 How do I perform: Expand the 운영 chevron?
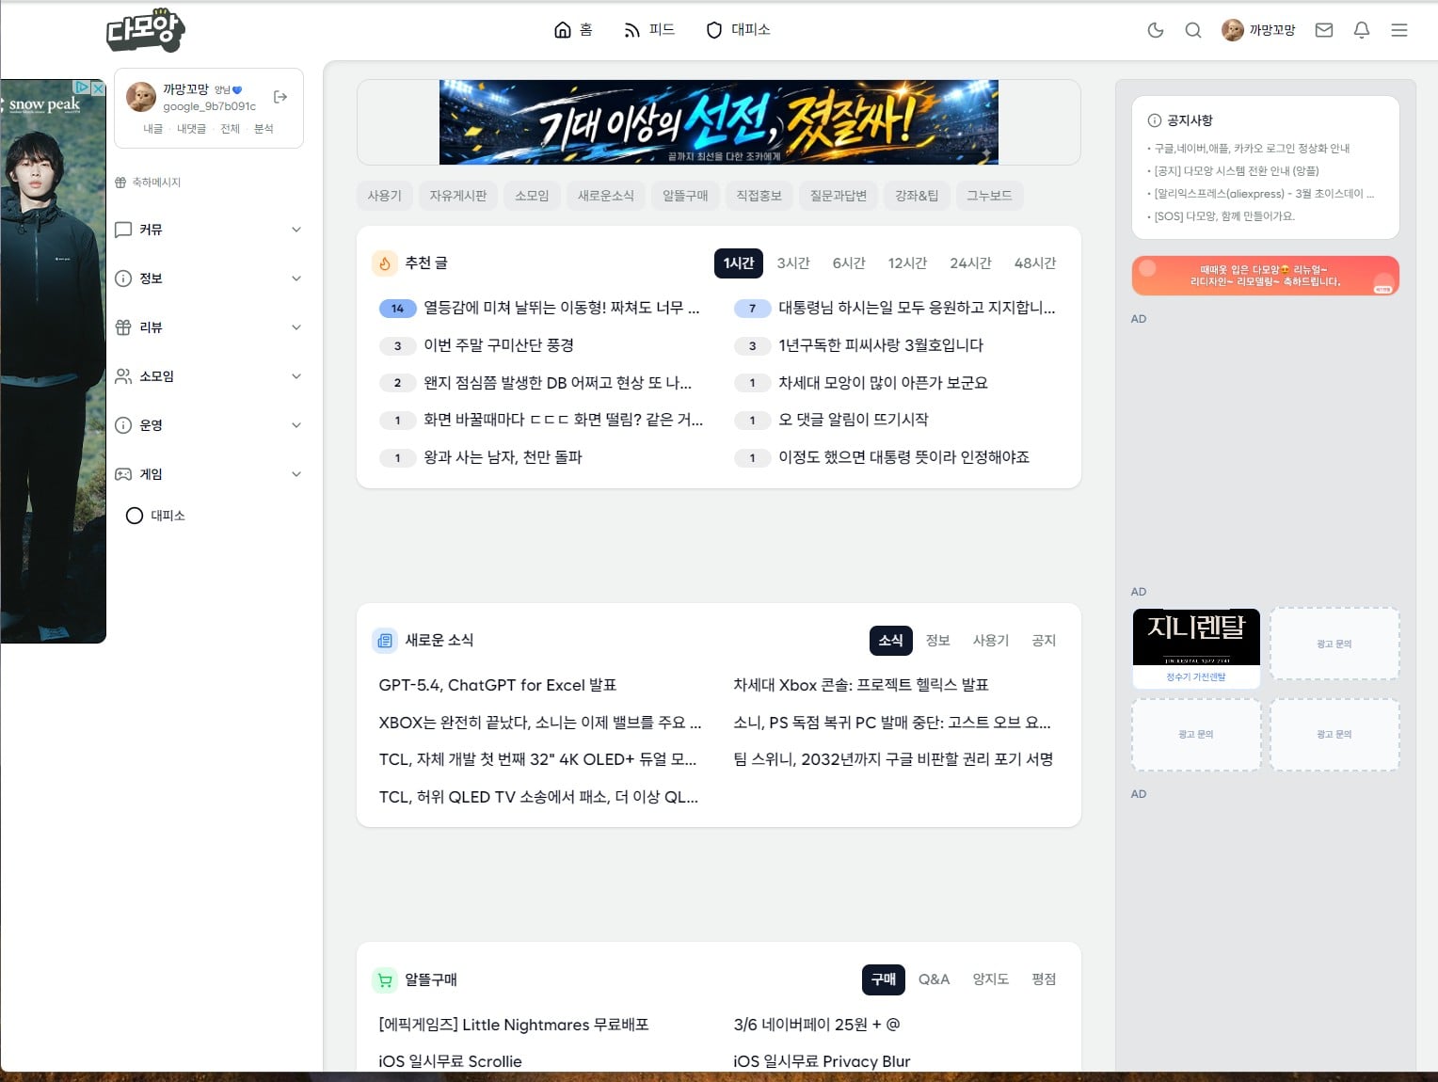(296, 425)
